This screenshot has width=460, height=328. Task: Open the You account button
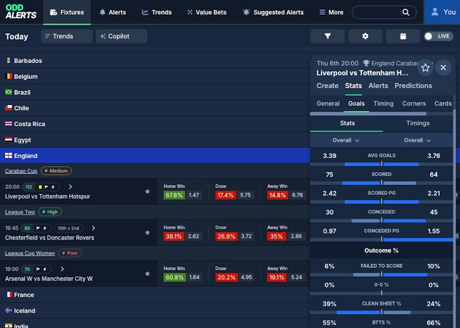[443, 12]
